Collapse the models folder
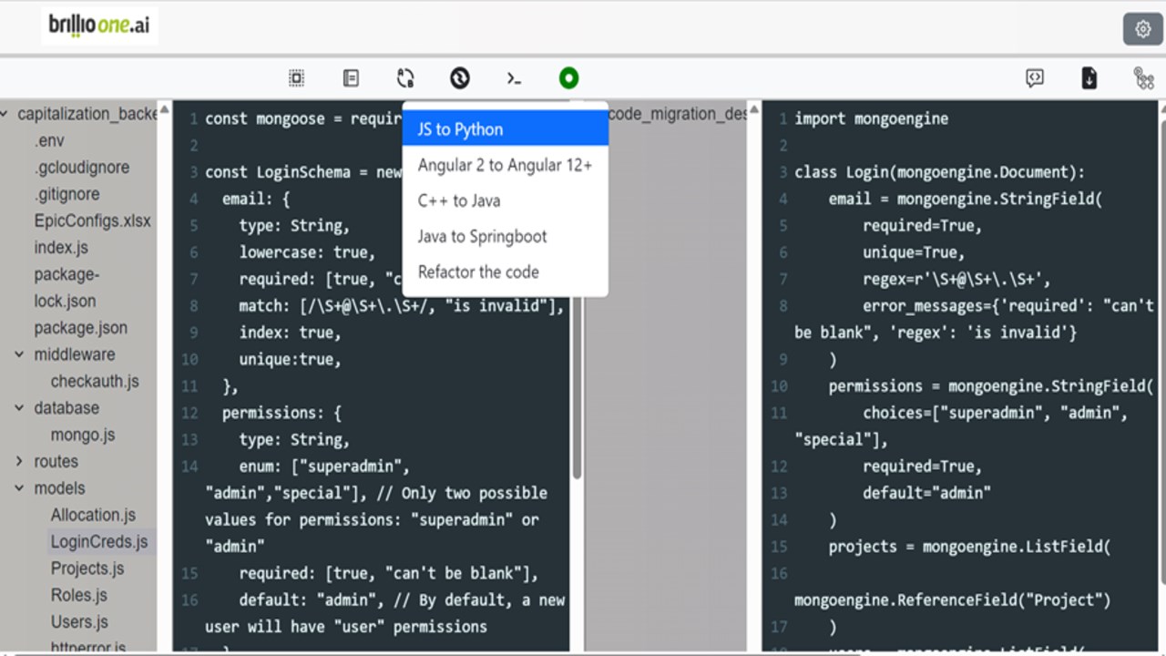 (x=19, y=488)
